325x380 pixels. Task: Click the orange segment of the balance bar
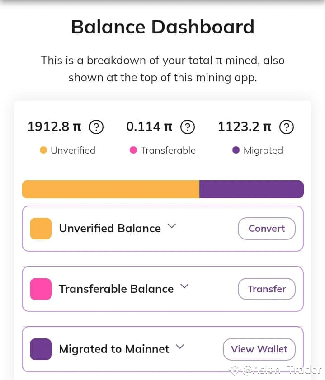point(110,189)
